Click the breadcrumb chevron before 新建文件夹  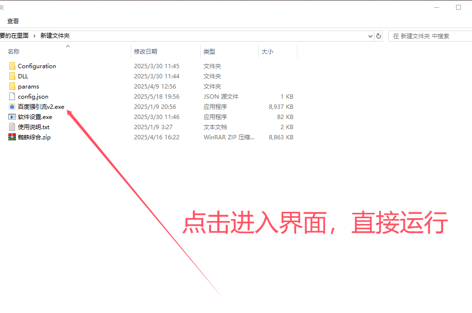(x=34, y=36)
